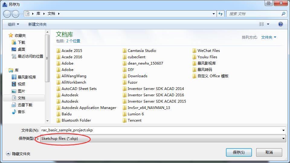Viewport: 290px width, 163px height.
Task: Click the 取消 button
Action: [269, 152]
